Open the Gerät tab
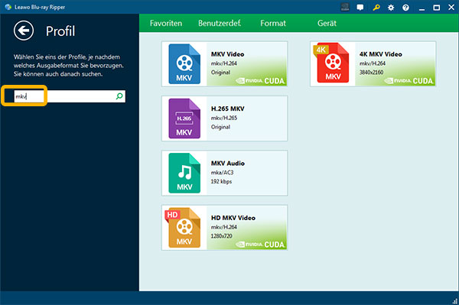The height and width of the screenshot is (305, 459). coord(327,23)
